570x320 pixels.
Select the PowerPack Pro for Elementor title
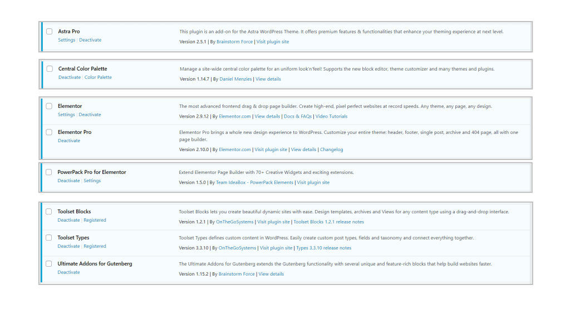[x=92, y=172]
